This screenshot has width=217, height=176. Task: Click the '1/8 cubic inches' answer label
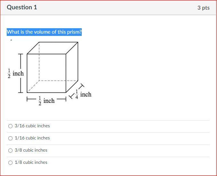point(31,162)
